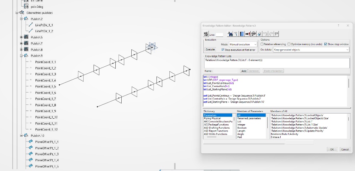Collapse the Géométries publiées node
Image resolution: width=355 pixels, height=171 pixels.
pos(17,13)
